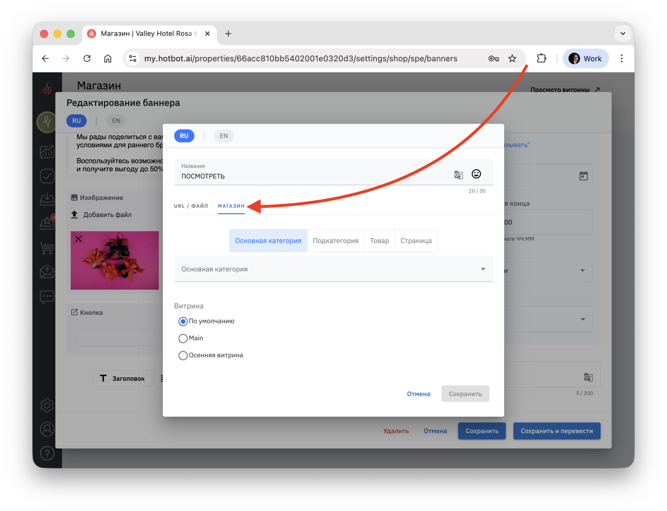Screen dimensions: 667x511
Task: Open the help question mark in the sidebar
Action: [47, 453]
